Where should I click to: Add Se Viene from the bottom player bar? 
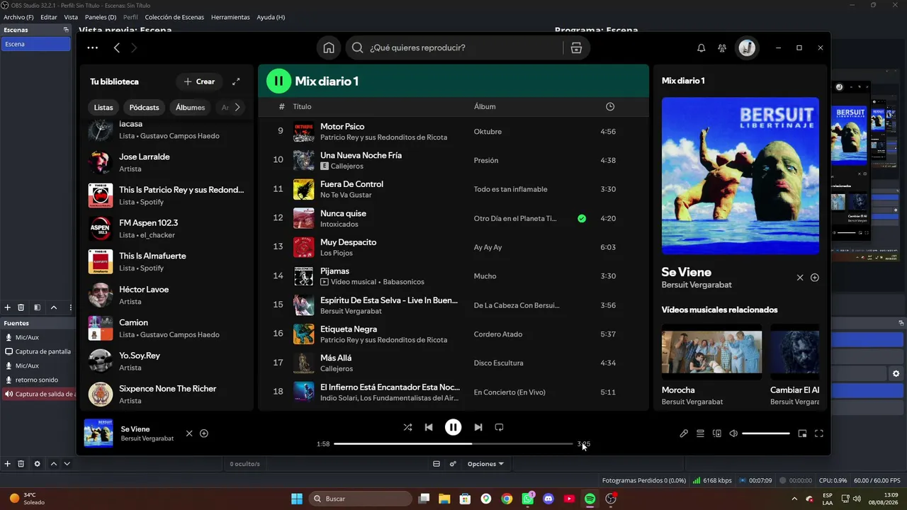(204, 433)
